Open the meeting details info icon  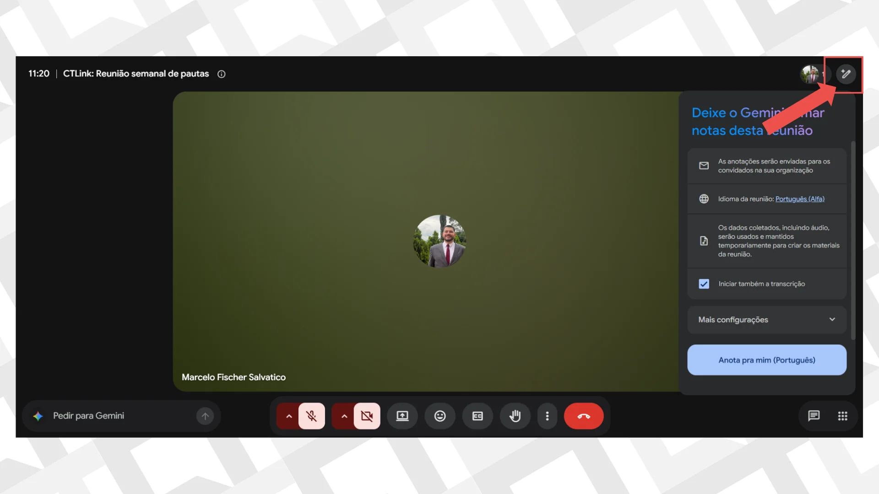[x=222, y=74]
